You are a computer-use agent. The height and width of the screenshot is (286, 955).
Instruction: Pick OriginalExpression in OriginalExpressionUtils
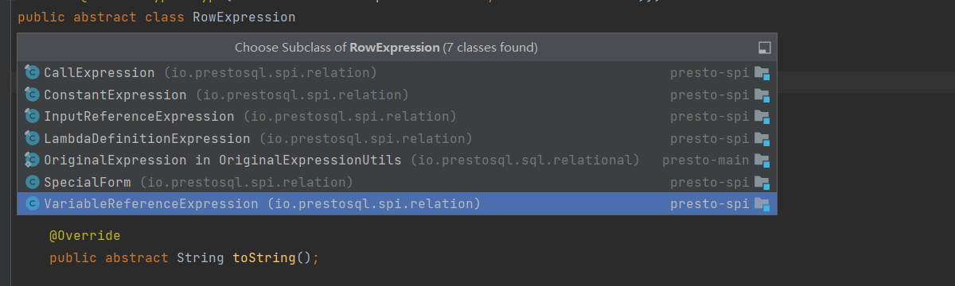point(396,160)
